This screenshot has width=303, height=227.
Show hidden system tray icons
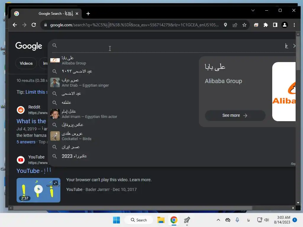(x=218, y=220)
